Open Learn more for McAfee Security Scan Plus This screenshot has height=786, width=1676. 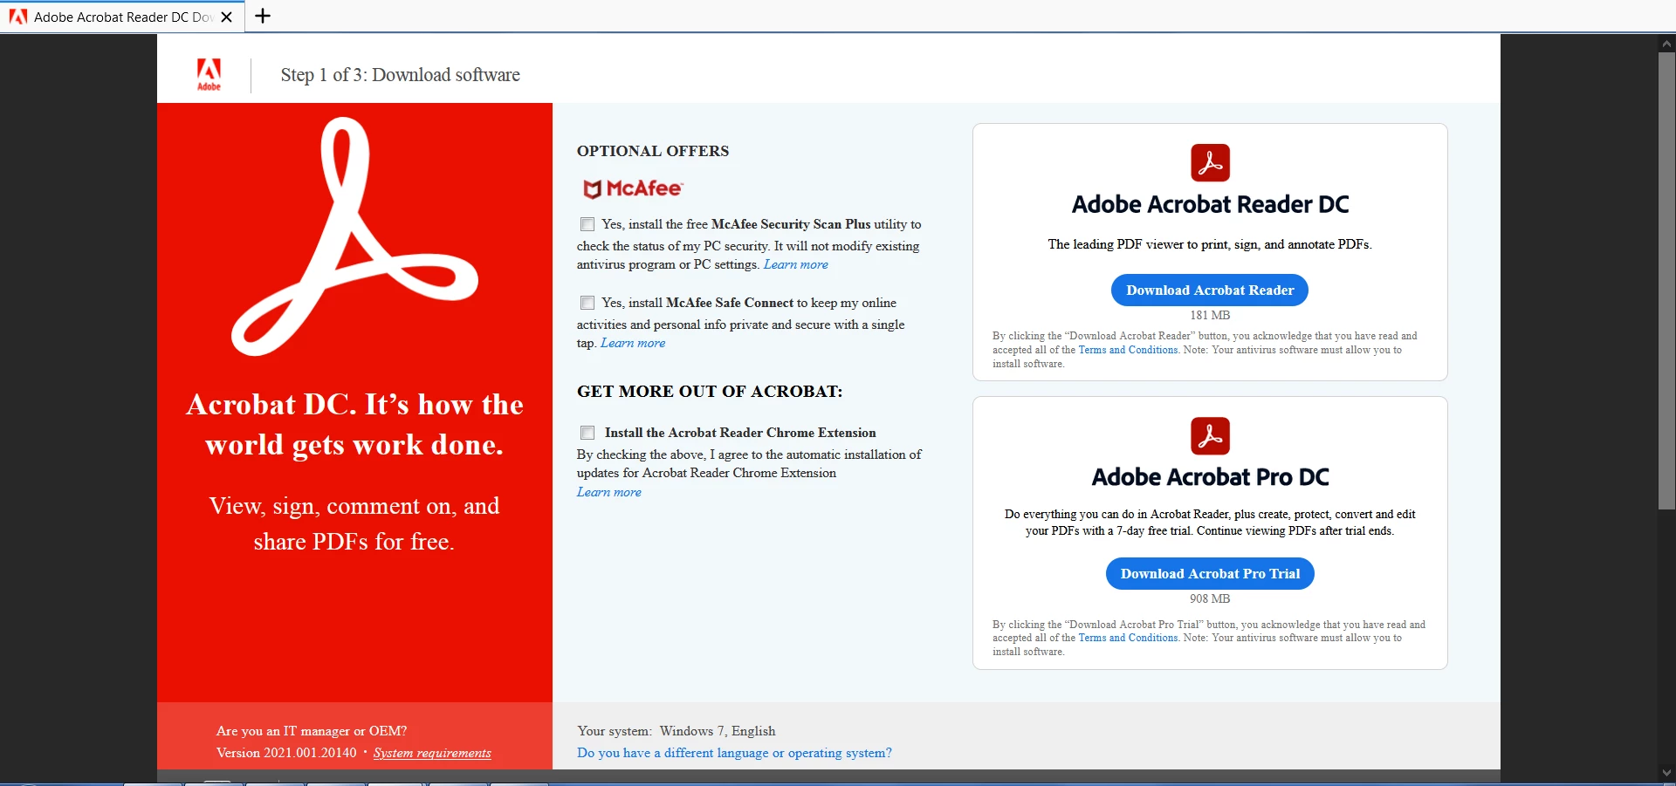(x=796, y=264)
